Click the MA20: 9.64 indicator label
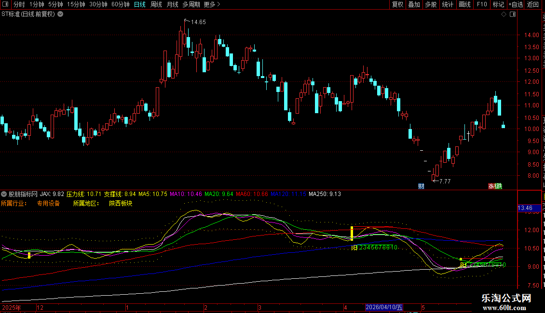The width and height of the screenshot is (545, 313). (218, 194)
